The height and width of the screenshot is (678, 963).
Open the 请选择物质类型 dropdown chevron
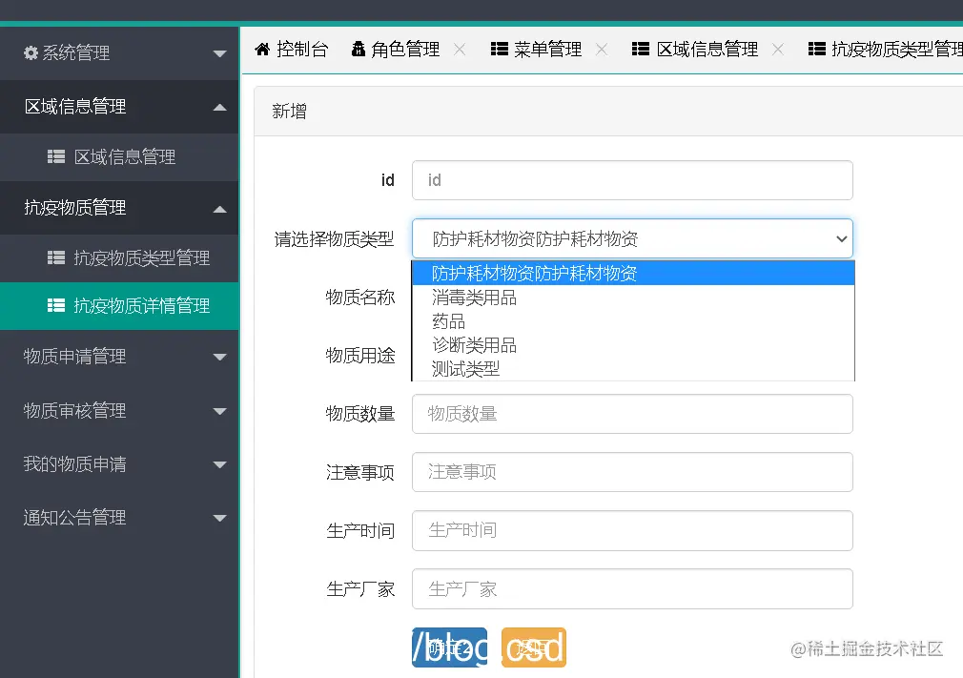point(841,239)
